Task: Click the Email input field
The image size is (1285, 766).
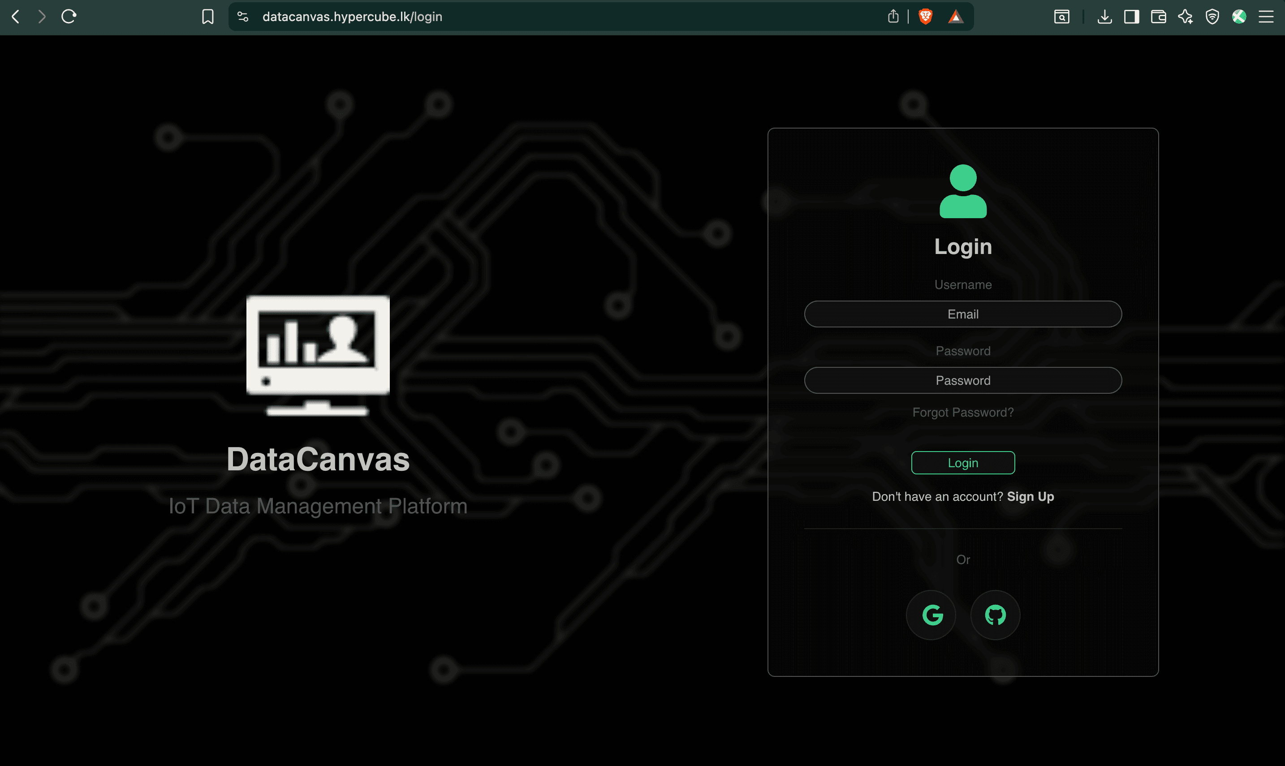Action: tap(962, 314)
